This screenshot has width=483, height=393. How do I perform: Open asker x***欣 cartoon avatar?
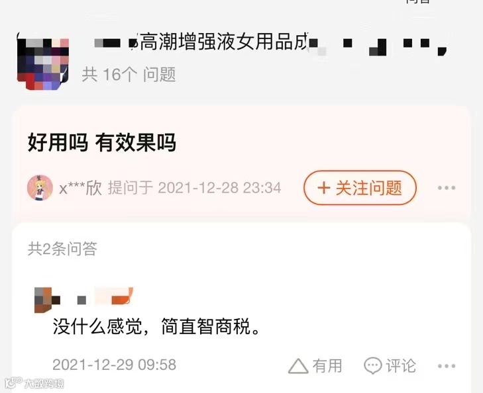pyautogui.click(x=40, y=188)
